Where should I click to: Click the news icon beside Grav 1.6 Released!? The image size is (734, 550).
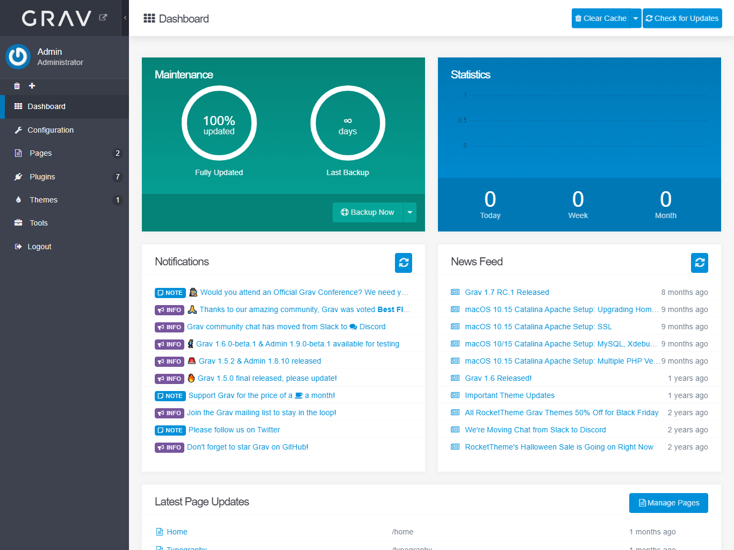coord(455,378)
